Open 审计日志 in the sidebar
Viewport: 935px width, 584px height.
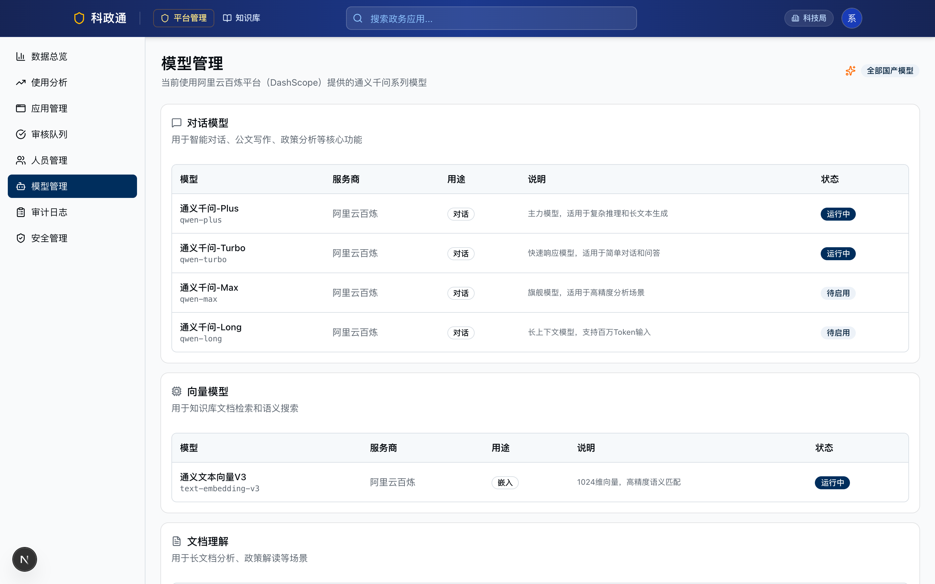point(72,212)
